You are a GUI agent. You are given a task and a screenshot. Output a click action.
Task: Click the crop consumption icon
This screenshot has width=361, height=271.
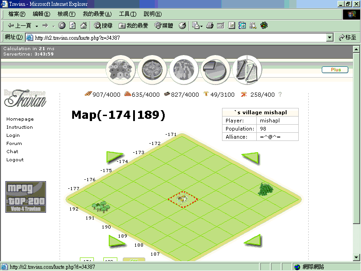[x=244, y=94]
